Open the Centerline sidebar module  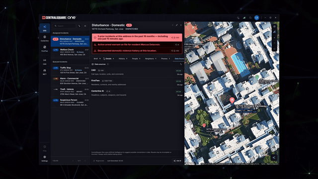[45, 38]
